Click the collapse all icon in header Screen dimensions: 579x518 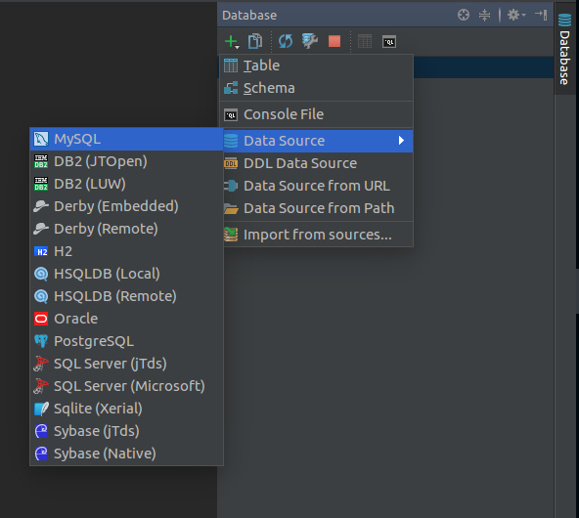[x=484, y=15]
